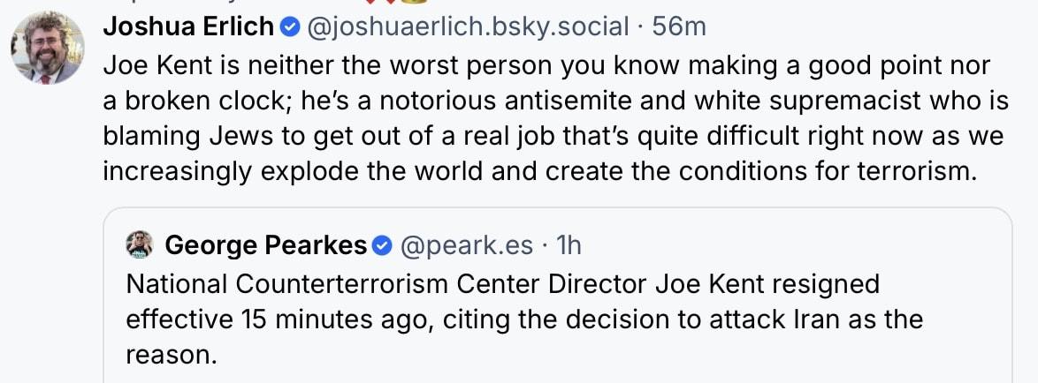This screenshot has width=1038, height=383.
Task: Click the post line starting "increasingly explode"
Action: pyautogui.click(x=539, y=171)
